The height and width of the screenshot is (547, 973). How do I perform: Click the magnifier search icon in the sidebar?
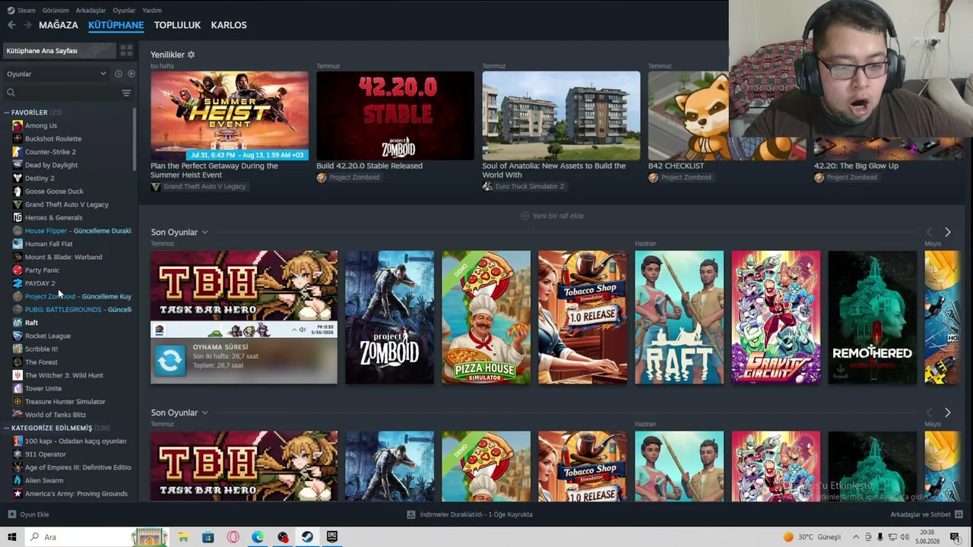click(x=11, y=93)
